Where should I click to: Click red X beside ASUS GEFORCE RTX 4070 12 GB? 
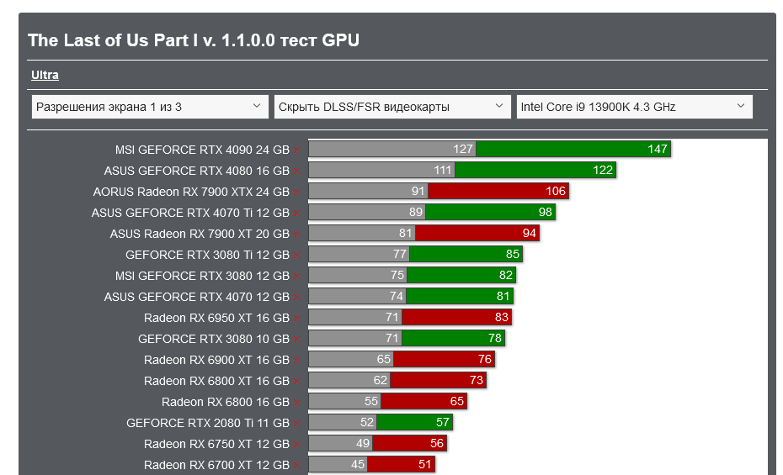pyautogui.click(x=296, y=297)
